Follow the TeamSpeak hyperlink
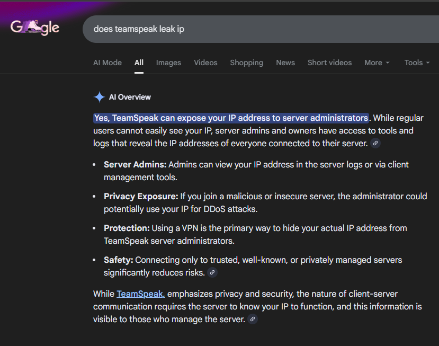The width and height of the screenshot is (439, 346). [140, 294]
